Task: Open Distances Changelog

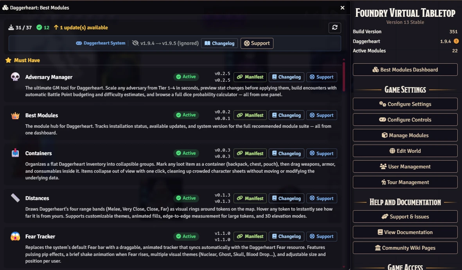Action: [286, 198]
